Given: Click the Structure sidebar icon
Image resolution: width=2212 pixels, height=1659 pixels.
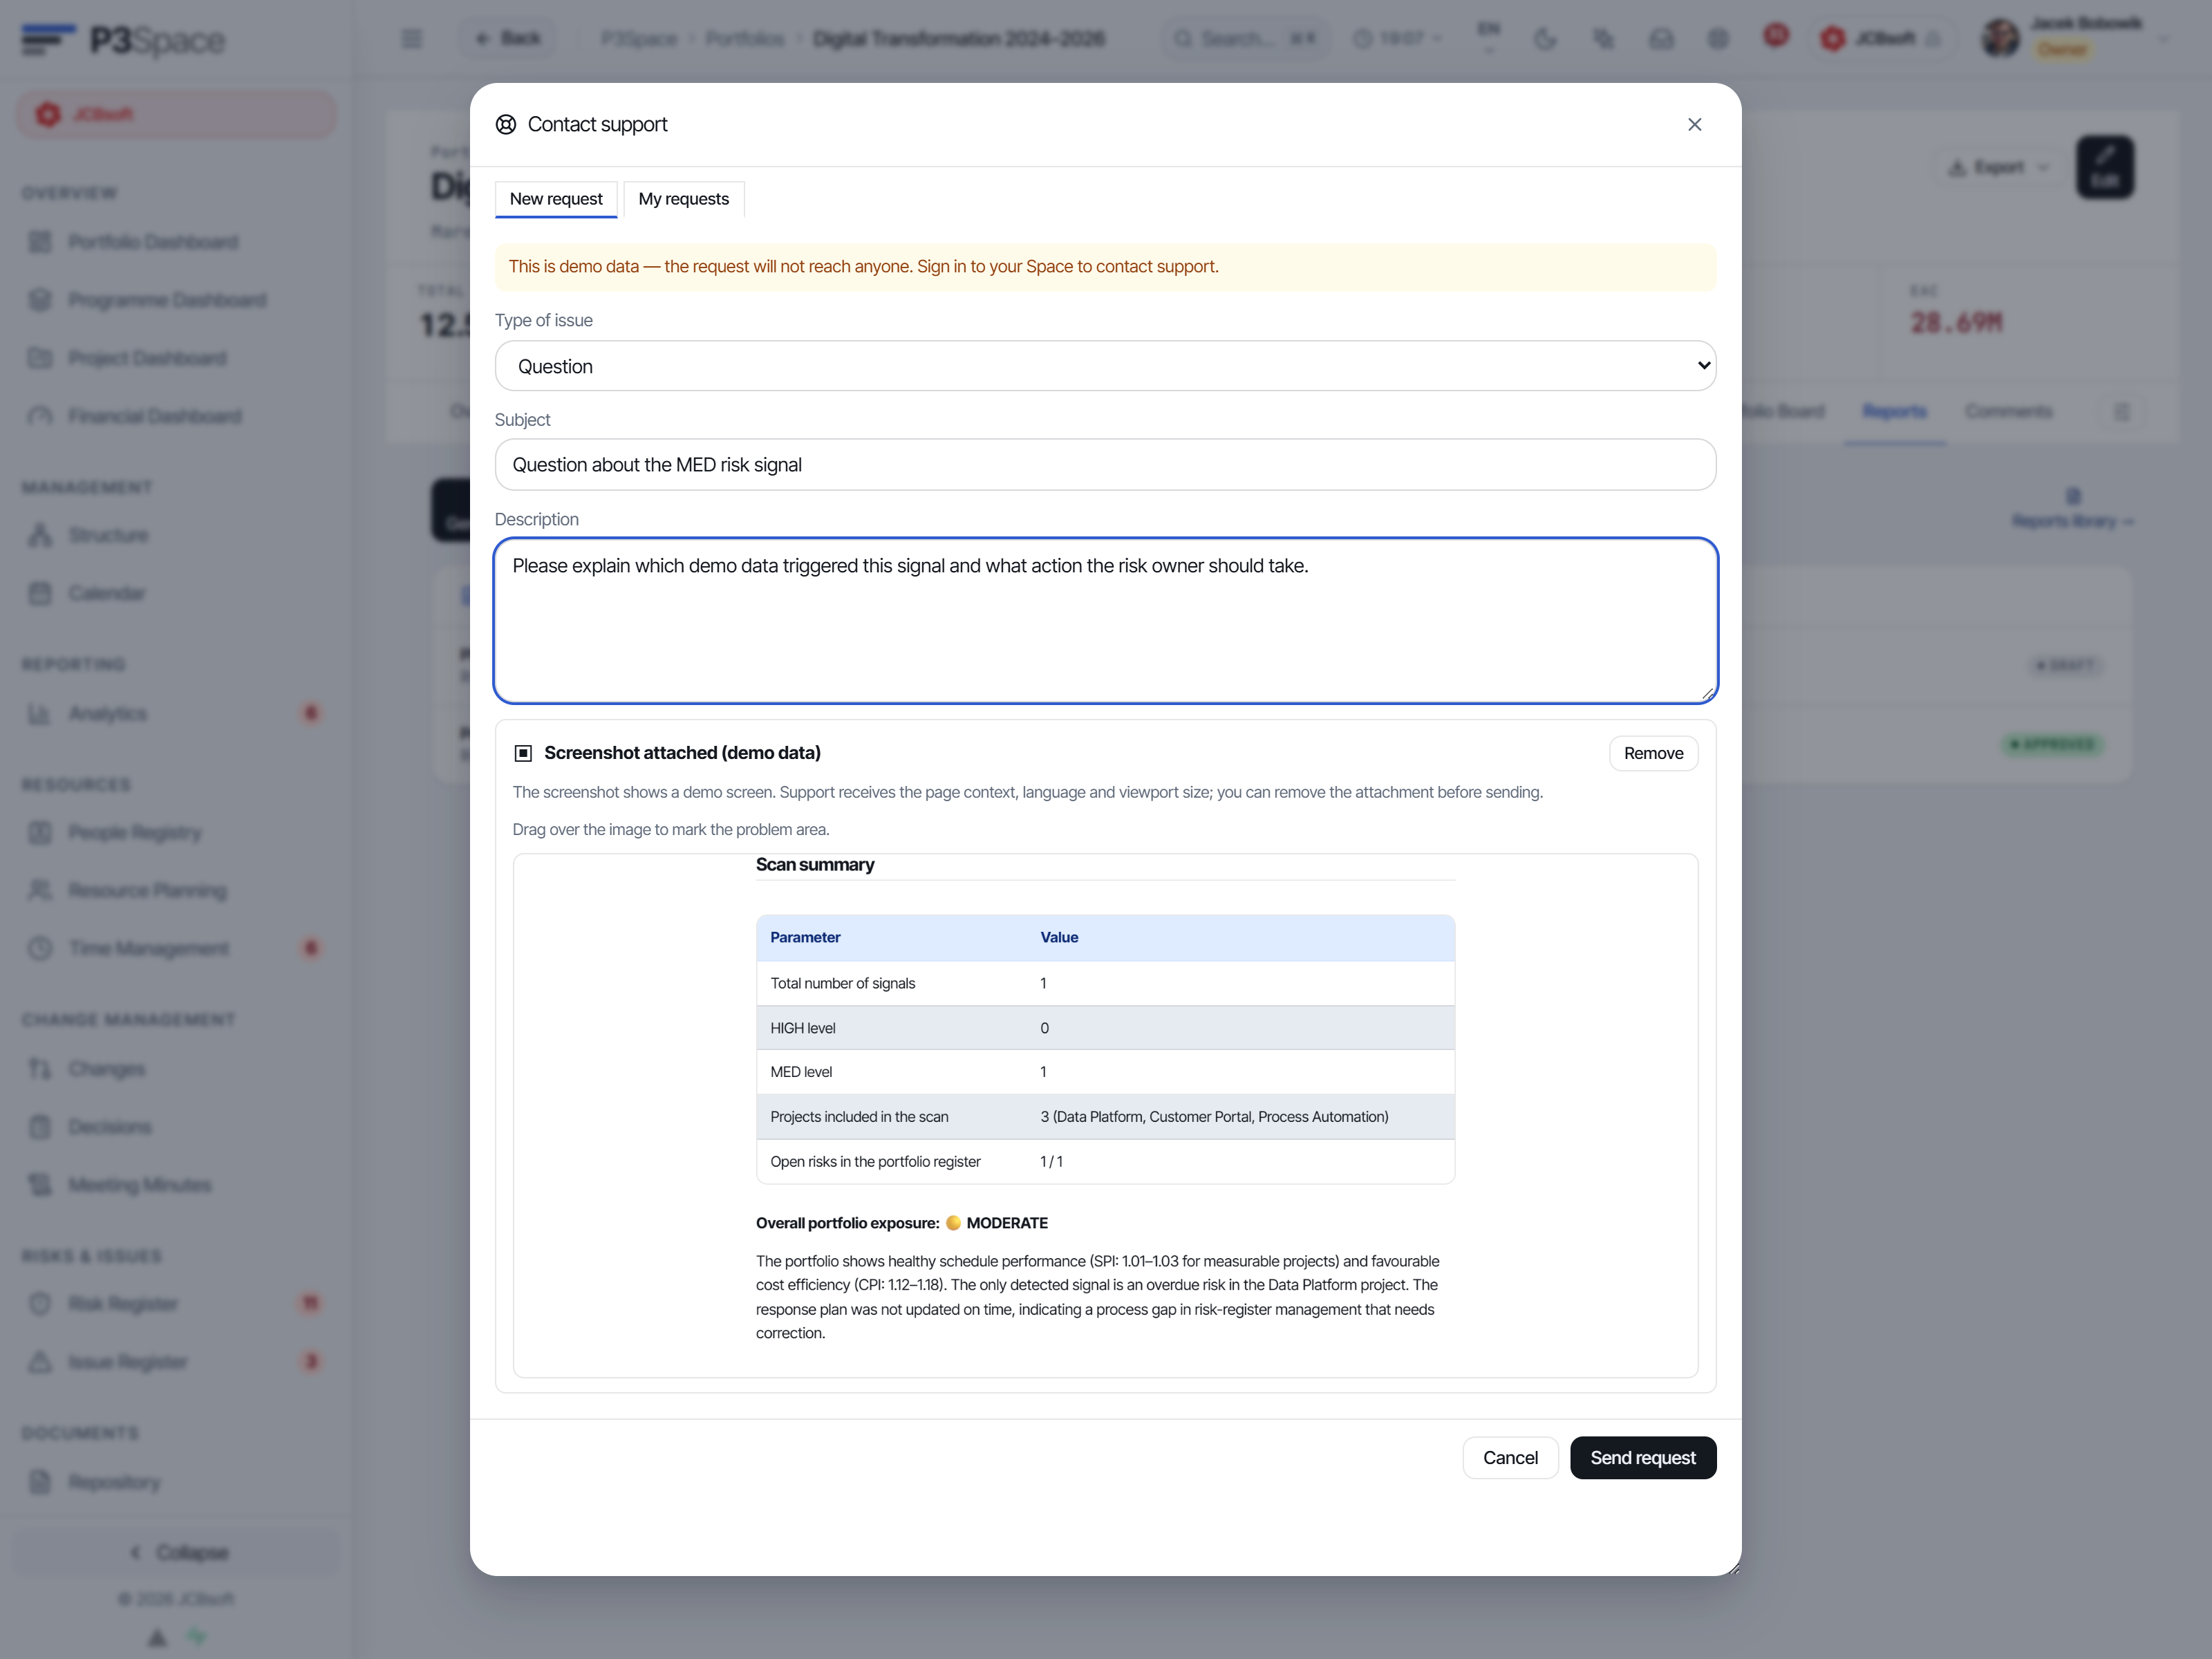Looking at the screenshot, I should 40,535.
